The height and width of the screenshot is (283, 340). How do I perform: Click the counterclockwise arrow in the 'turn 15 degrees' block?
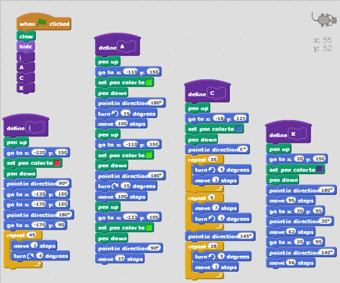pos(115,113)
